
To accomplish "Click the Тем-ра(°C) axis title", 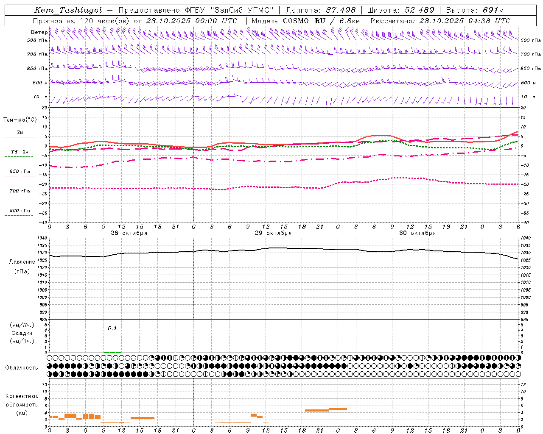I will point(20,120).
